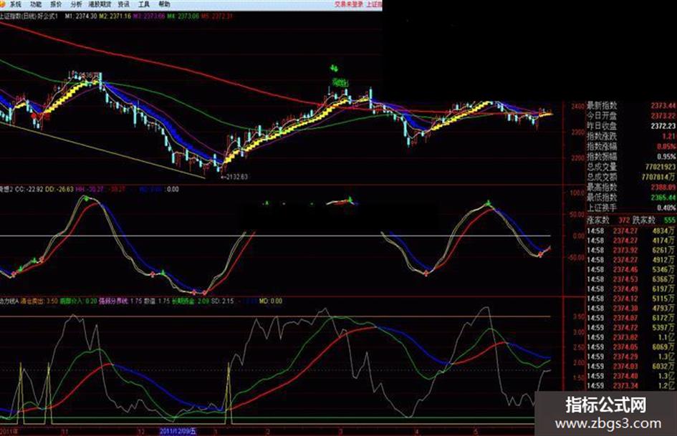
Task: Select the tick row with volume 5115万
Action: [631, 299]
